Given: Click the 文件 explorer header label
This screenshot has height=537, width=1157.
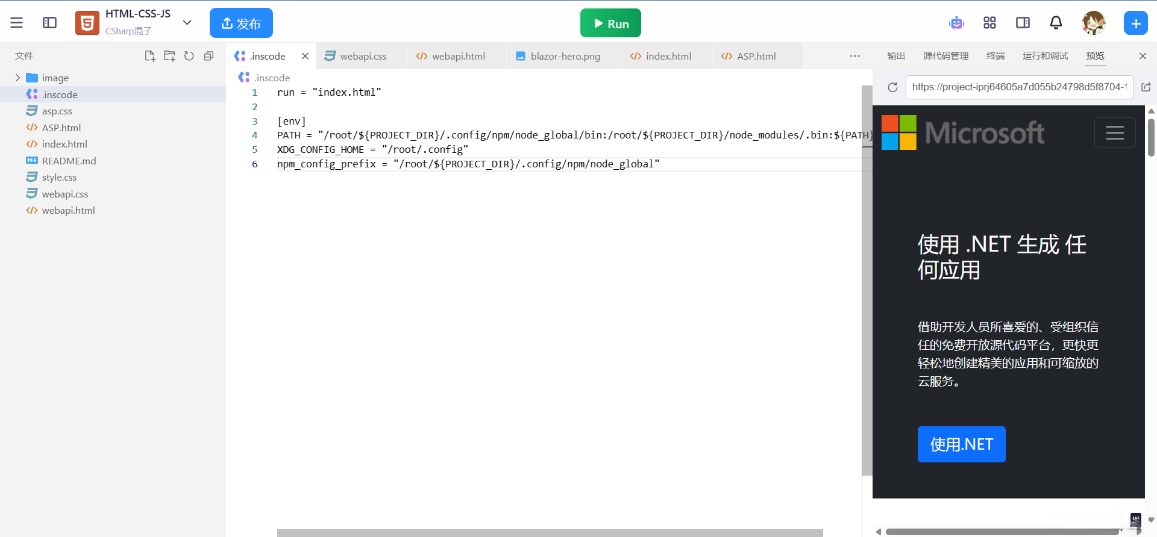Looking at the screenshot, I should pyautogui.click(x=24, y=56).
